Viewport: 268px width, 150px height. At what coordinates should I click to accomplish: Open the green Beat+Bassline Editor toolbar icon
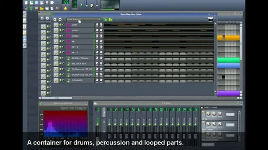[31, 8]
